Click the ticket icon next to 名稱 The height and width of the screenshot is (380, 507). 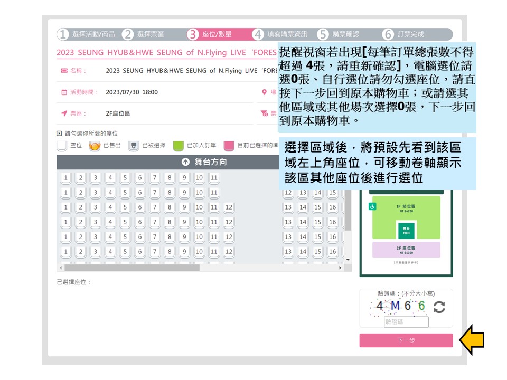coord(64,70)
